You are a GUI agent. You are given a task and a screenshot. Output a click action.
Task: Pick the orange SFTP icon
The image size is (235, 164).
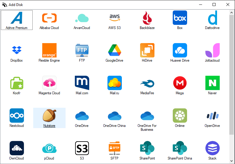tap(114, 148)
